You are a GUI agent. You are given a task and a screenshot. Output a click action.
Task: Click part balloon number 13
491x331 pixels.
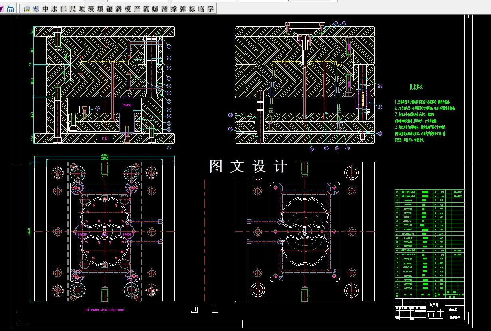(169, 47)
